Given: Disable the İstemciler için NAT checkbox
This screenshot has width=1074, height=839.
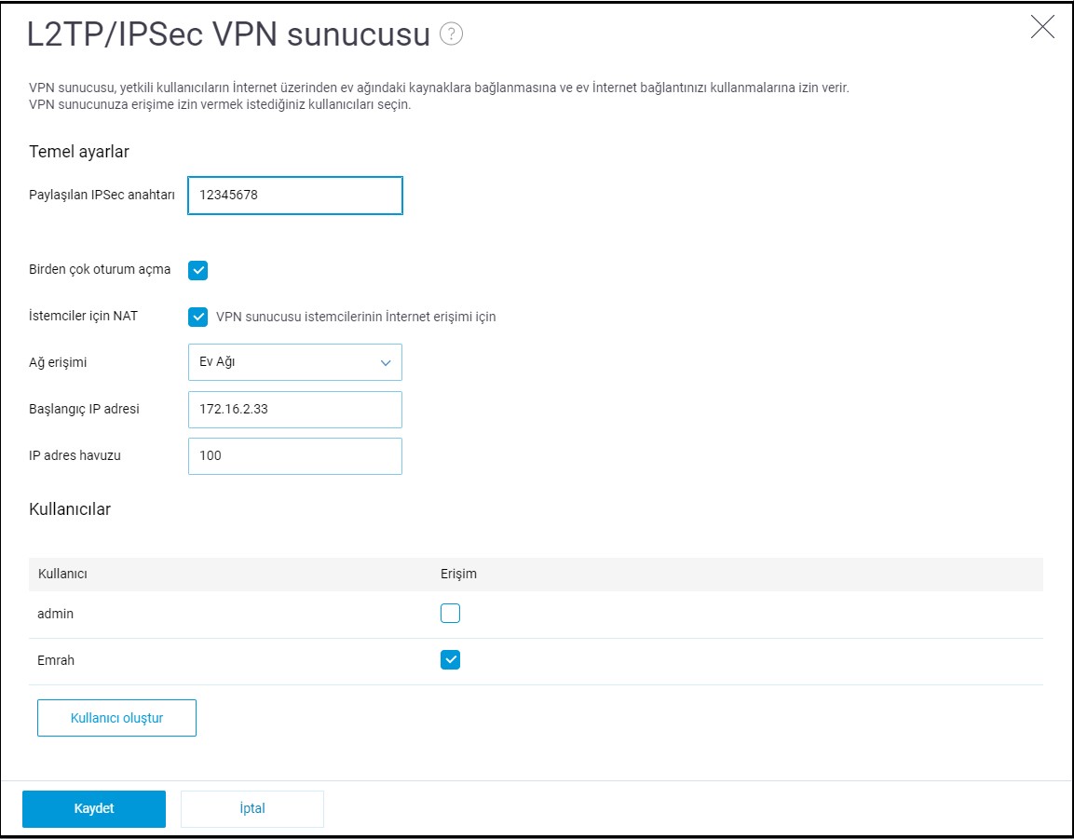Looking at the screenshot, I should 197,317.
